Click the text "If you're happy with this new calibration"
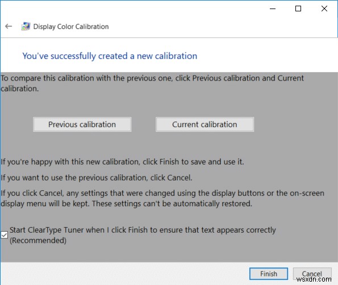338x285 pixels. 69,162
